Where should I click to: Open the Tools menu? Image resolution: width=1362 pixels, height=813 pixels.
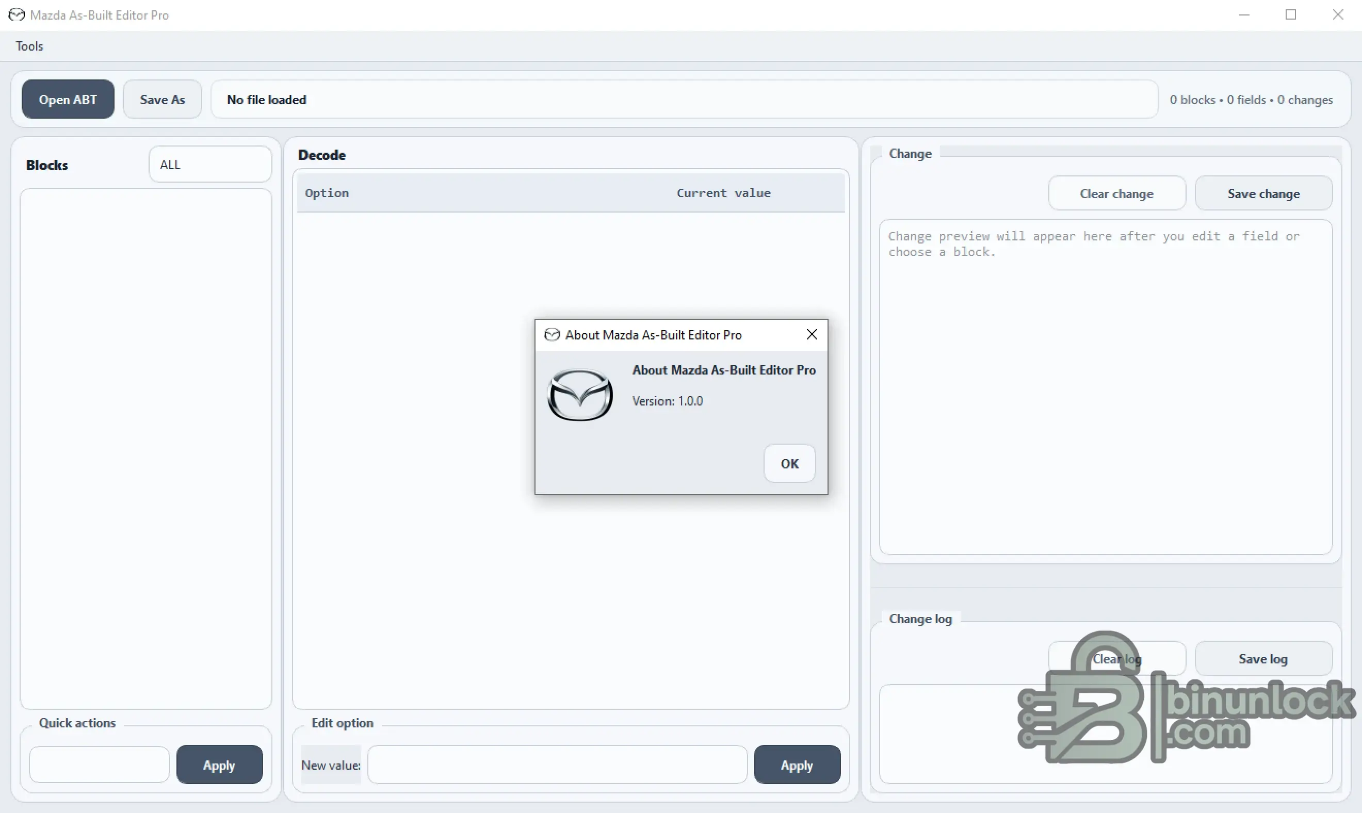click(29, 46)
